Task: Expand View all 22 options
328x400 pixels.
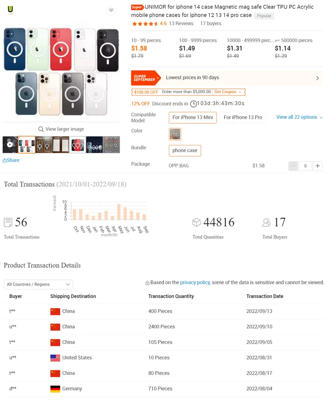Action: click(299, 117)
